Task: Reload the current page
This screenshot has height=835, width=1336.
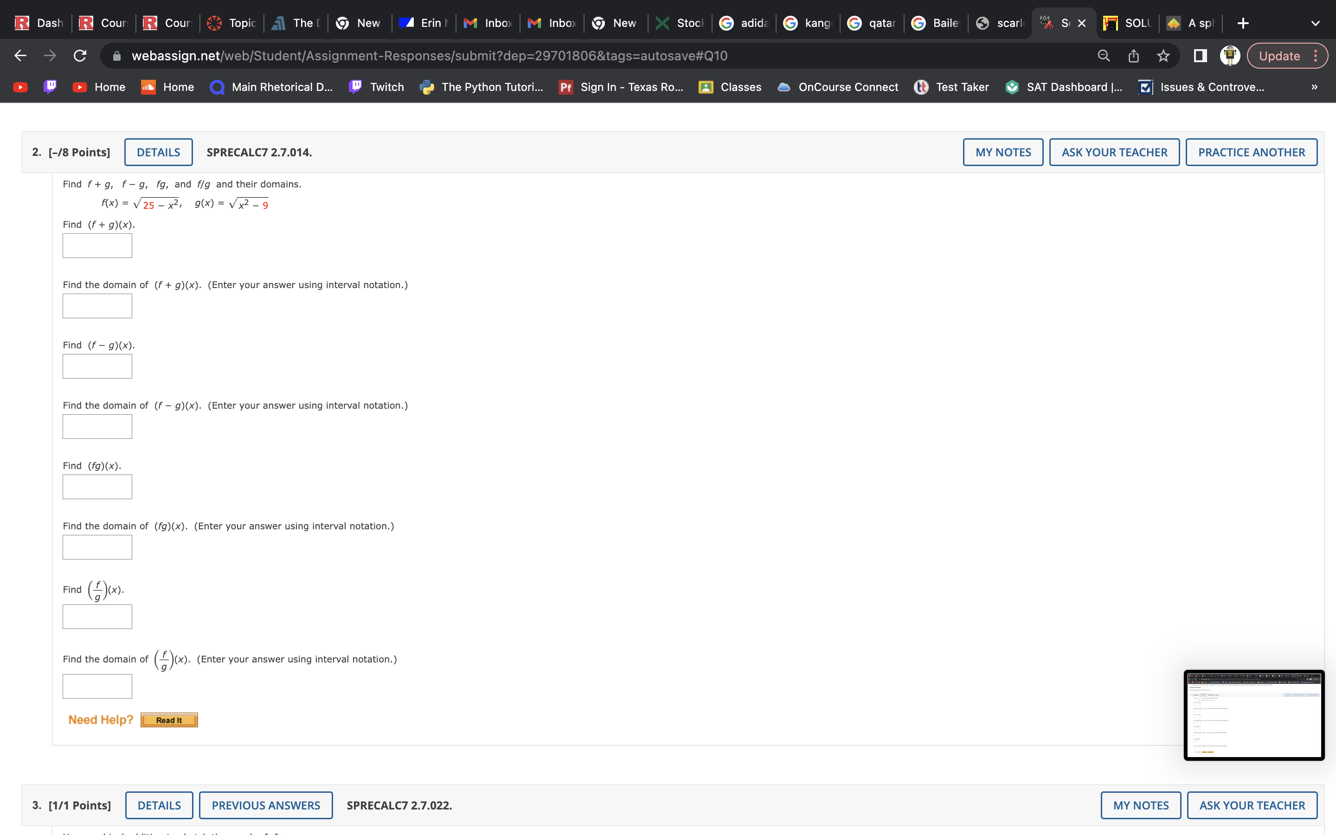Action: [x=79, y=55]
